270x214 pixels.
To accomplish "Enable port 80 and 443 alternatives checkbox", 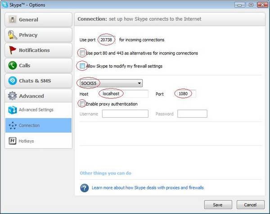I will (x=82, y=53).
